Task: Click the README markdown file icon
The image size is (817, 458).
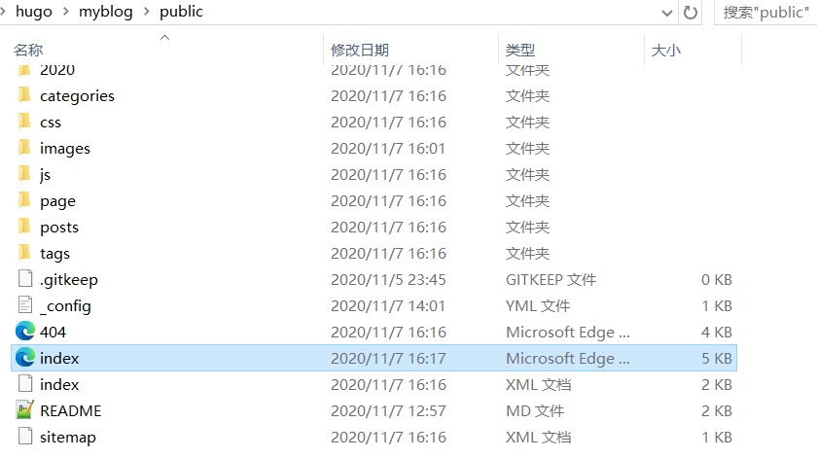Action: click(25, 410)
